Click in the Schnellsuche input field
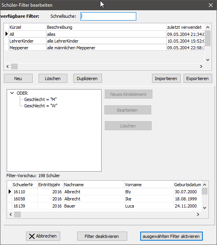This screenshot has height=245, width=217. [108, 16]
